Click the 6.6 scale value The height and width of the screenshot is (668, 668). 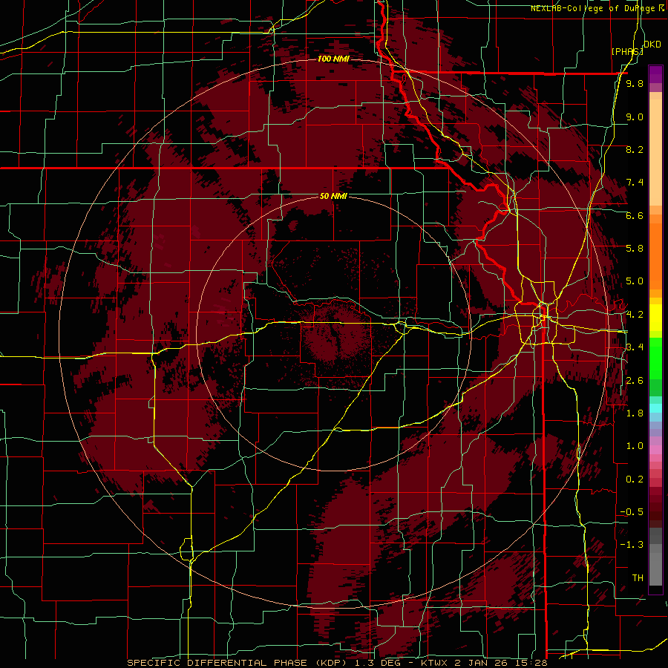[x=635, y=215]
